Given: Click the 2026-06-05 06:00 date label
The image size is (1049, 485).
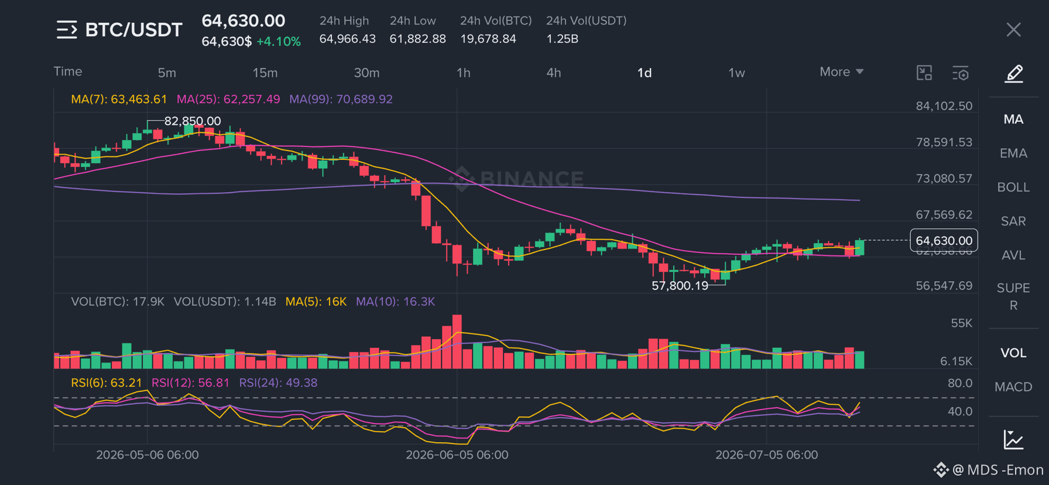Looking at the screenshot, I should tap(457, 455).
